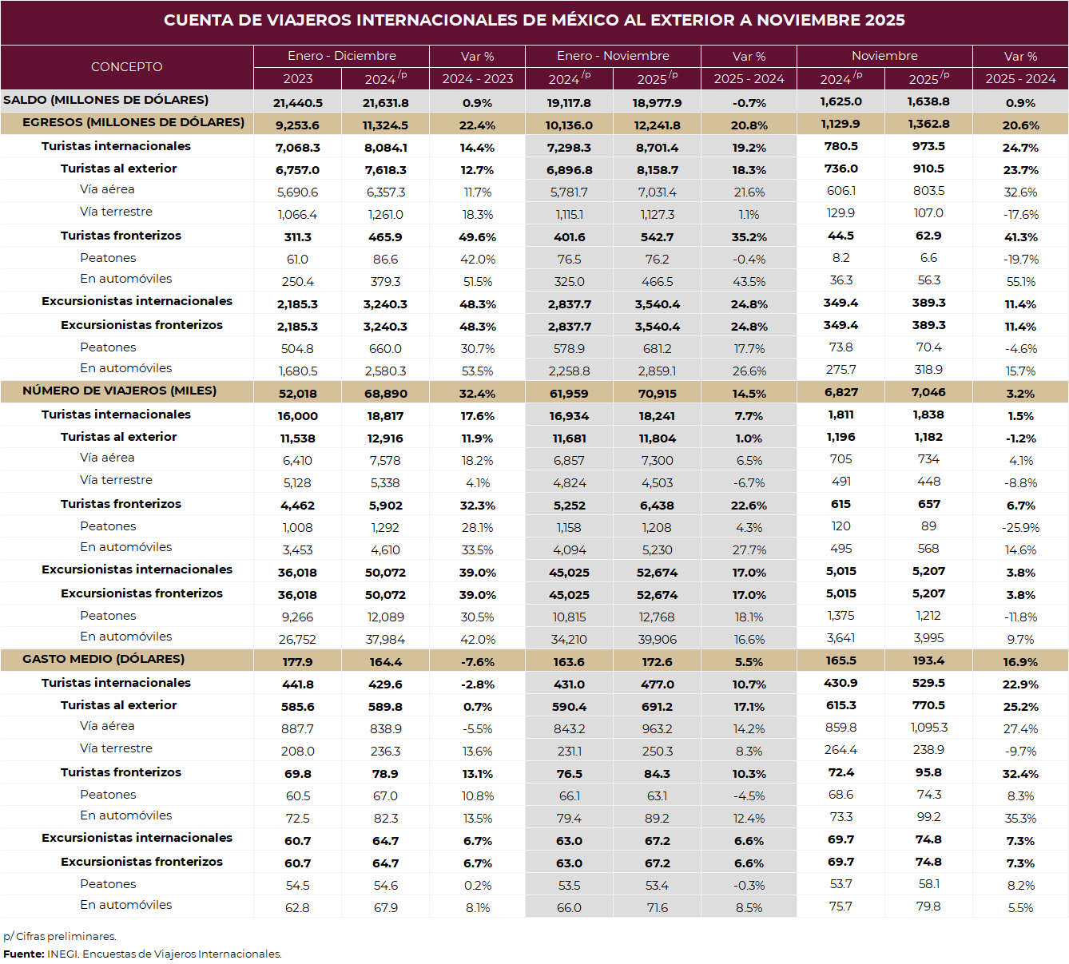The height and width of the screenshot is (964, 1069).
Task: Select the viajeros total 70,915 cell
Action: tap(657, 394)
